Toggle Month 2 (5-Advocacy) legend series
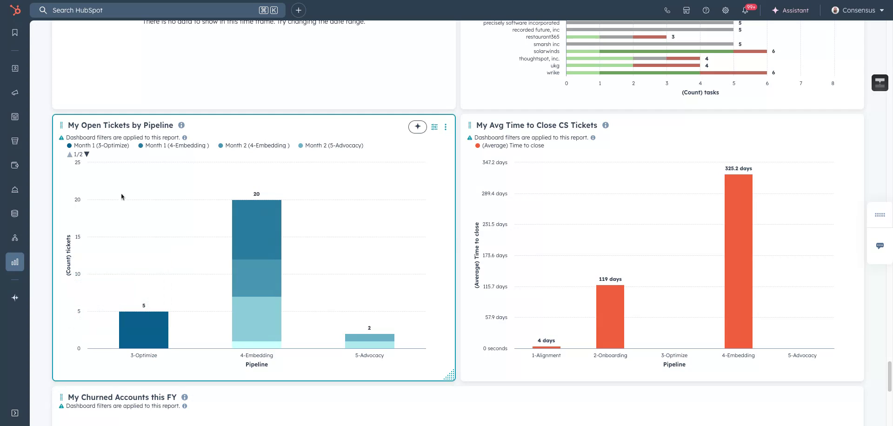The height and width of the screenshot is (426, 893). coord(333,146)
